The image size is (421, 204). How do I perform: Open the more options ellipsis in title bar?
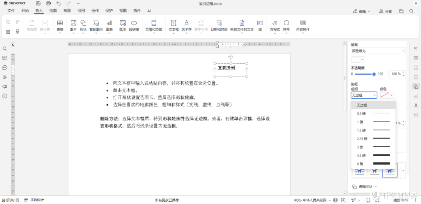[x=78, y=3]
